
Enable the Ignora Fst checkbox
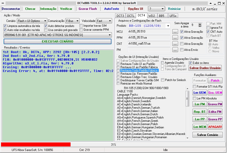[x=208, y=28]
